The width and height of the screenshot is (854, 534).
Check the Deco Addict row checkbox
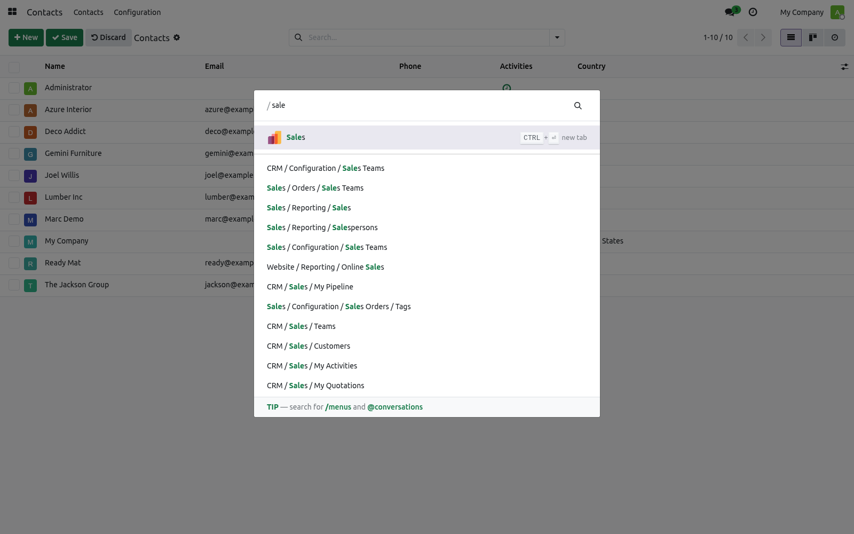pyautogui.click(x=14, y=132)
